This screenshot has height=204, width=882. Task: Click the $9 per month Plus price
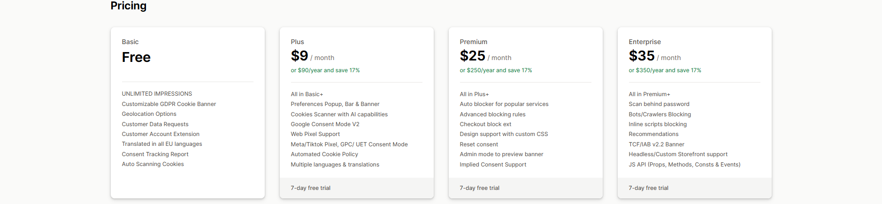(312, 56)
